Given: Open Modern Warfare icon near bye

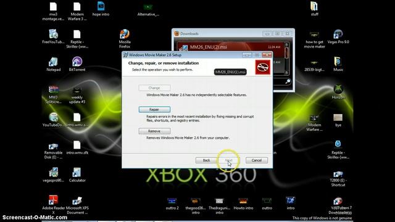Looking at the screenshot, I should click(x=314, y=118).
